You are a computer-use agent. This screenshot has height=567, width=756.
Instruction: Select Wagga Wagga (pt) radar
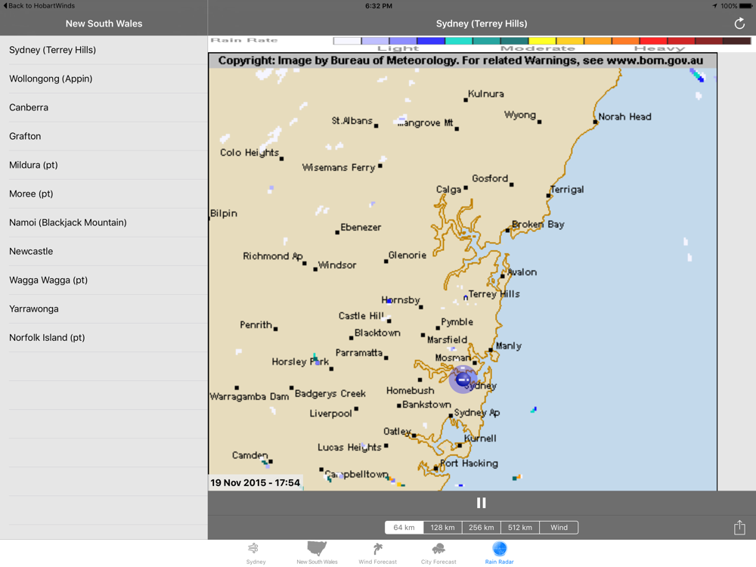pos(104,280)
